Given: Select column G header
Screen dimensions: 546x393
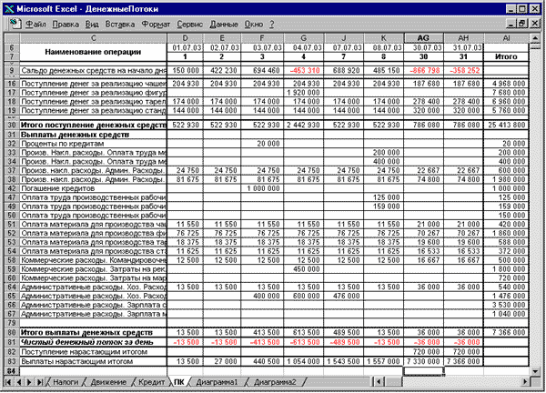Looking at the screenshot, I should coord(304,38).
